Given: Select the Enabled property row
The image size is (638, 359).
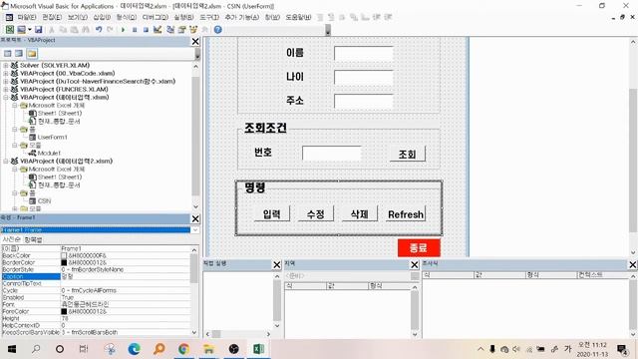Looking at the screenshot, I should tap(96, 297).
